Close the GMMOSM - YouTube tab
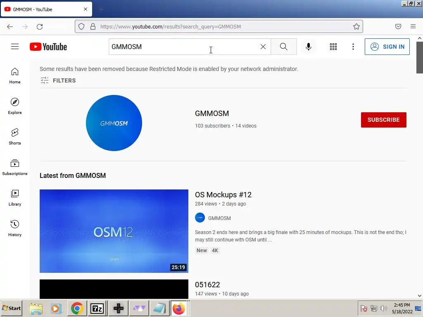 tap(86, 9)
